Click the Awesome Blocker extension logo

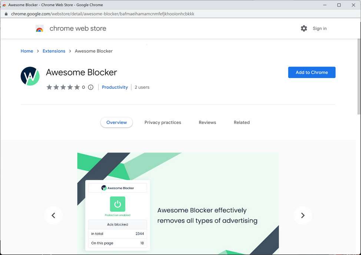pos(30,76)
